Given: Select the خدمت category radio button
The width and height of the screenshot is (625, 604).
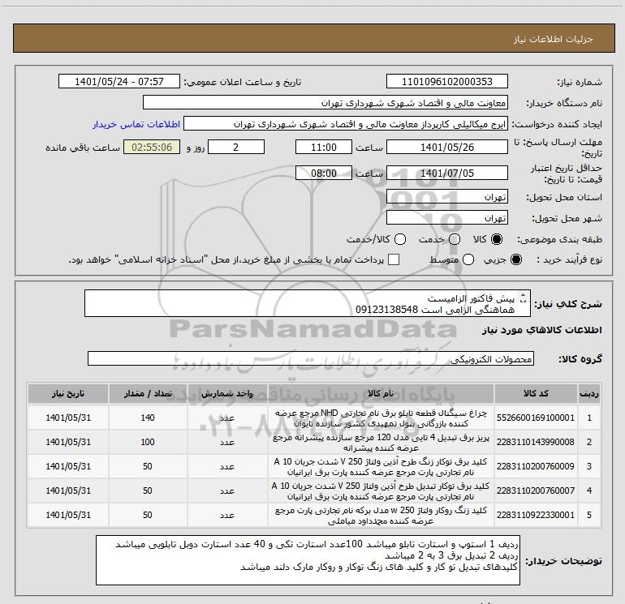Looking at the screenshot, I should 455,239.
